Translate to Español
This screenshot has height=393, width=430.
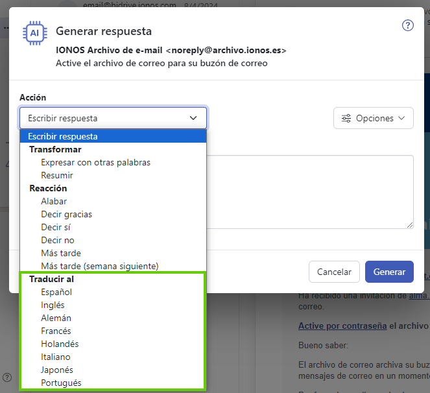point(113,292)
